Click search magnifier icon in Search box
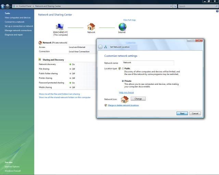The width and height of the screenshot is (219, 175). click(x=217, y=6)
